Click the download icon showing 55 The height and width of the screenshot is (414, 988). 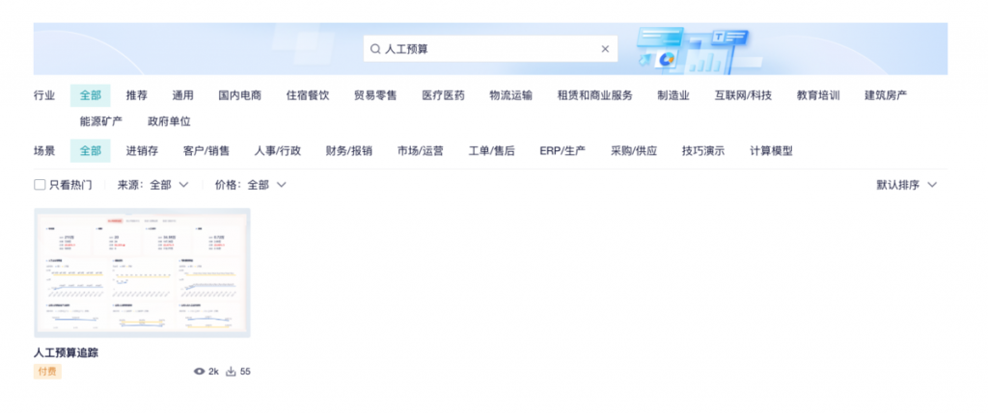[x=231, y=372]
